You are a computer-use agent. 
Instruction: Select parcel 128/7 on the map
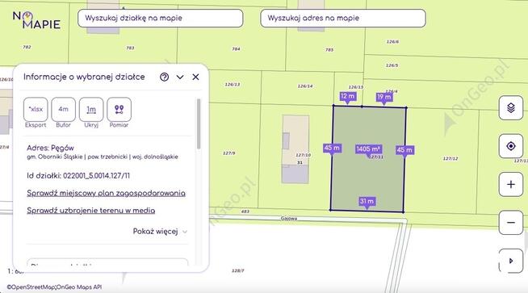click(237, 270)
